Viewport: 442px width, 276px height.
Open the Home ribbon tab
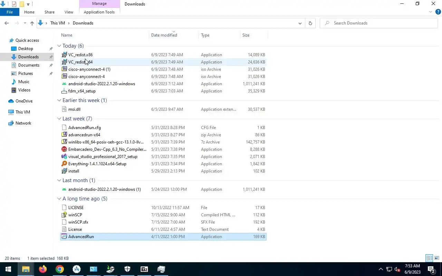[29, 12]
